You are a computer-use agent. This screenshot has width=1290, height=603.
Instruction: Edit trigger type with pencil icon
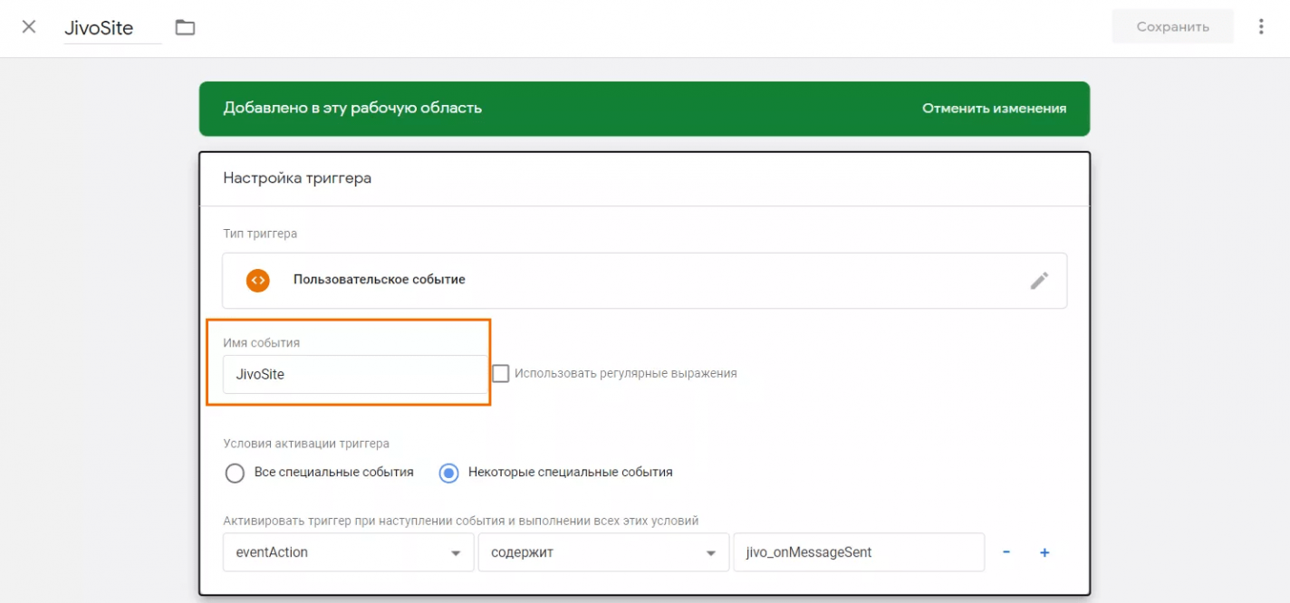pos(1039,281)
